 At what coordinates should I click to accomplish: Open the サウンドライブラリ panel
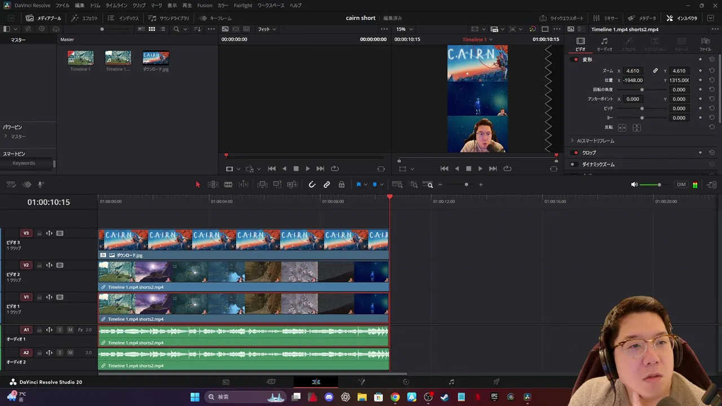click(x=169, y=18)
